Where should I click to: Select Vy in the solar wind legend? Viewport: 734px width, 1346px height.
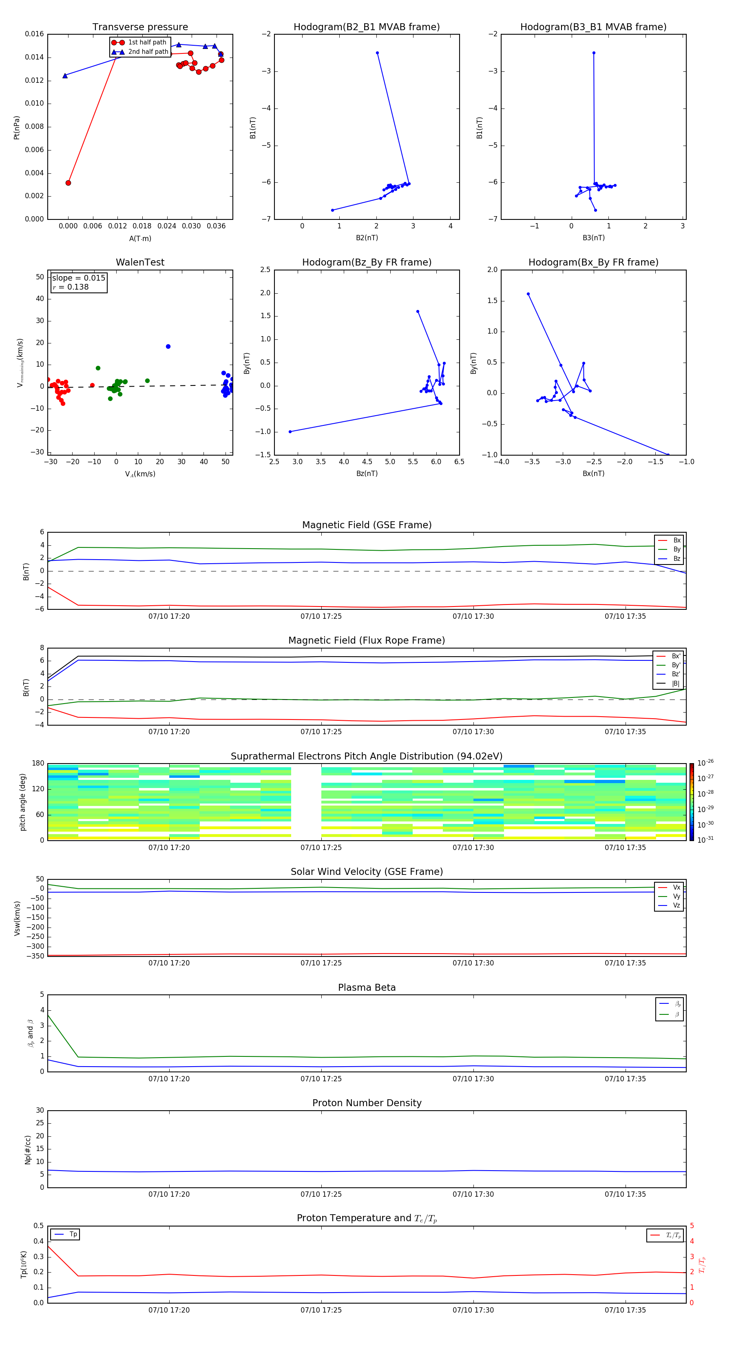click(x=669, y=897)
